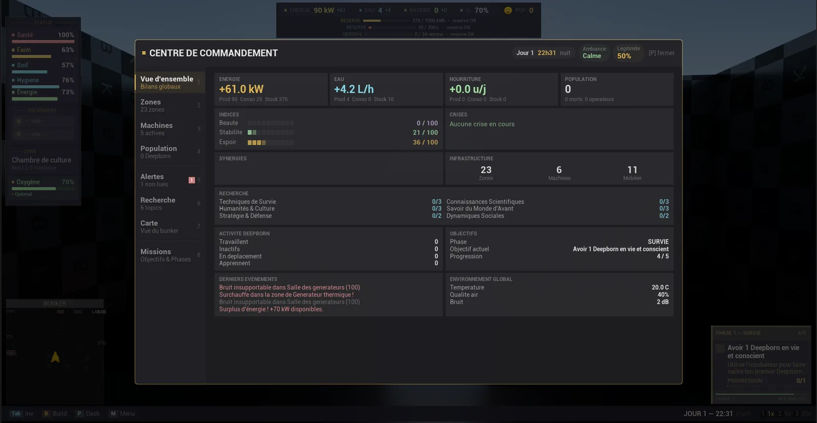Click the Ambiance Calme indicator

point(594,53)
